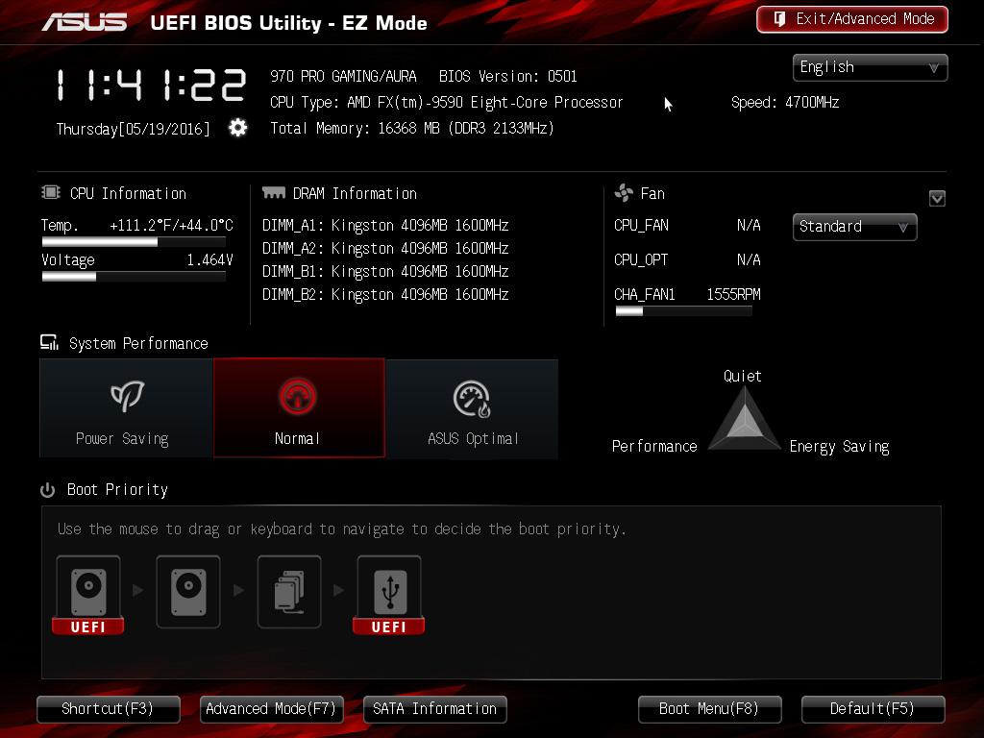Screen dimensions: 984x738
Task: Click the CPU temperature bar
Action: [x=134, y=241]
